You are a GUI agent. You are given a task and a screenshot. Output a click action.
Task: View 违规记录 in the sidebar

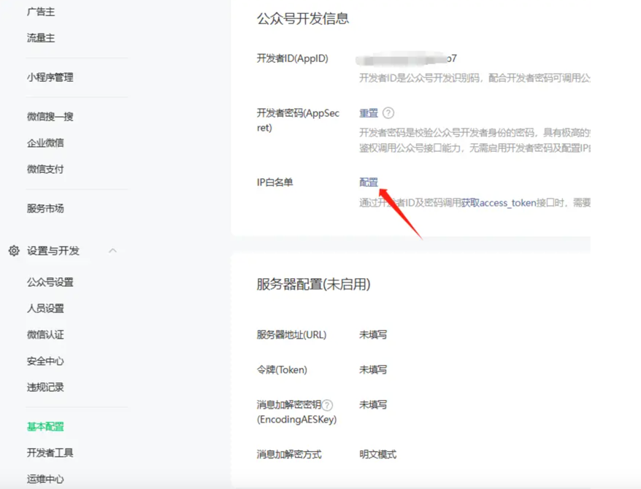(x=45, y=388)
